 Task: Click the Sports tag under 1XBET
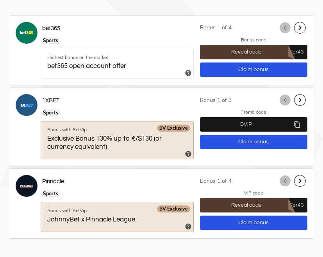tap(50, 113)
